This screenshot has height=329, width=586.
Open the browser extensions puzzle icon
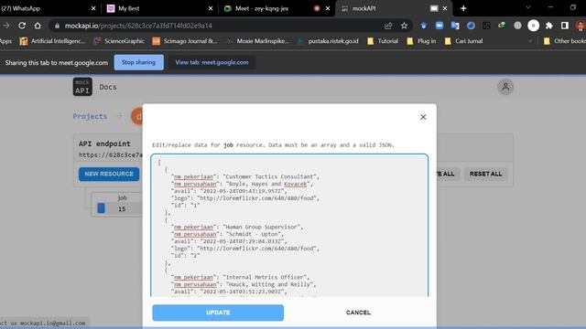click(x=548, y=26)
